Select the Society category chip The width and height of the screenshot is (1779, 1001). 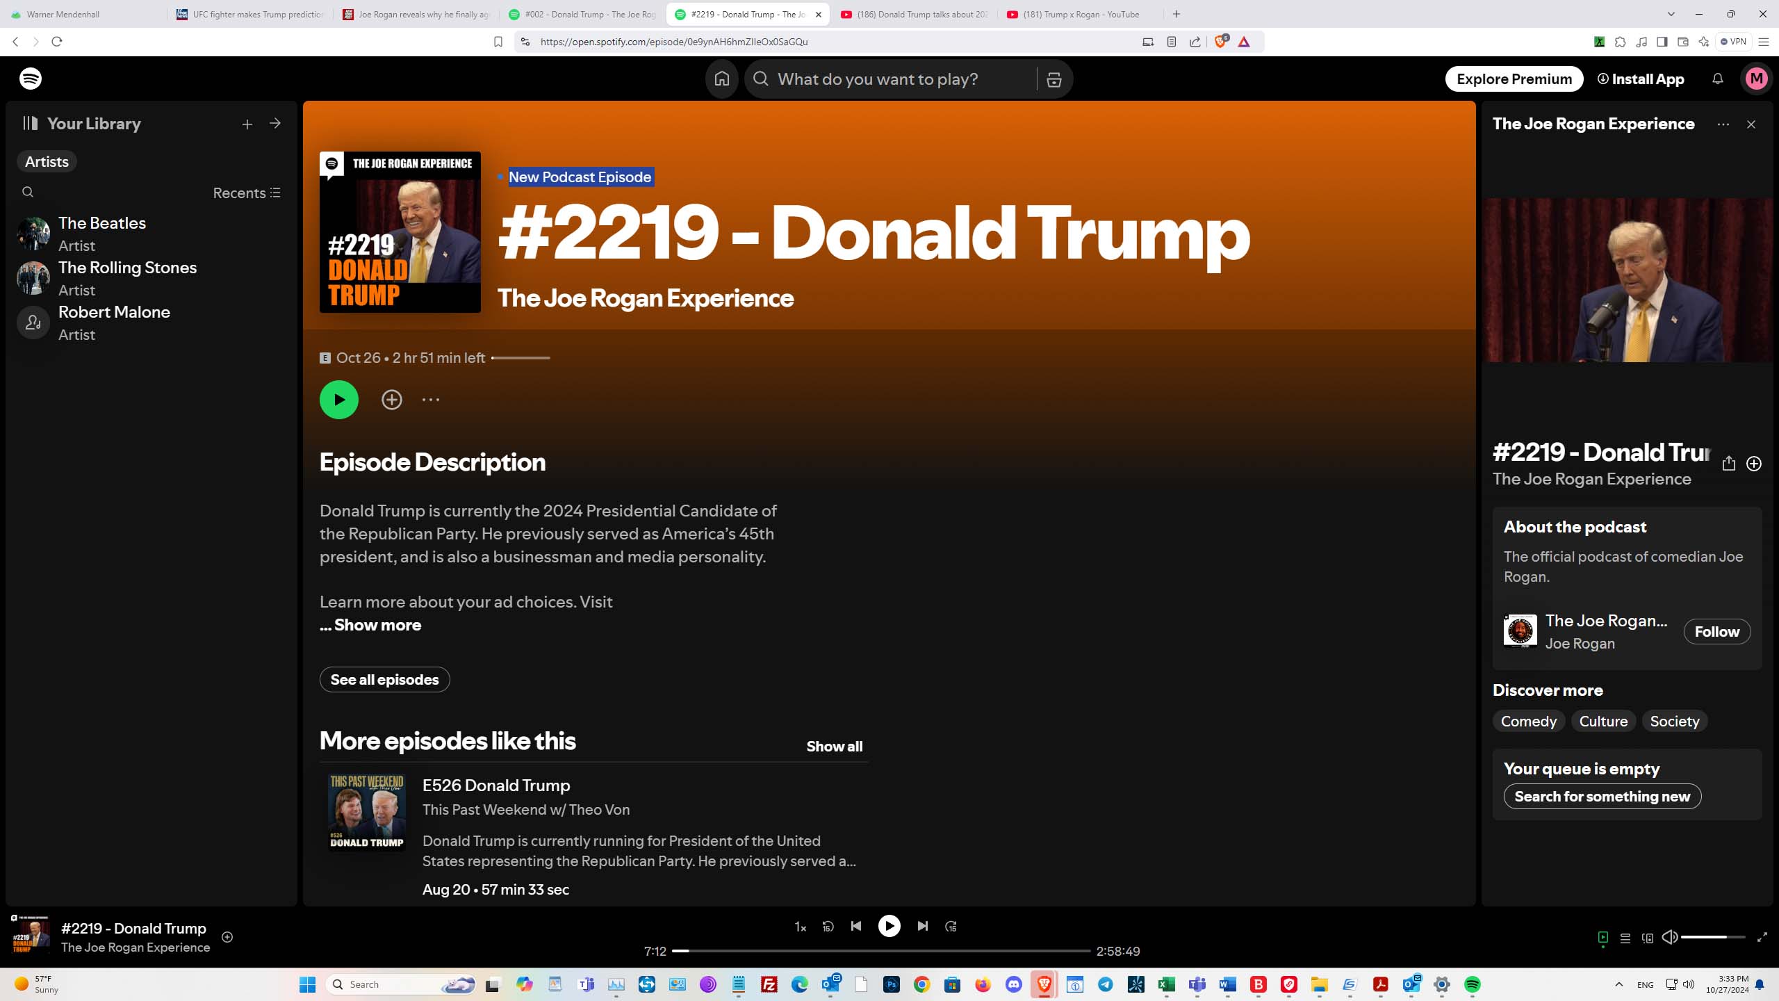pos(1674,721)
